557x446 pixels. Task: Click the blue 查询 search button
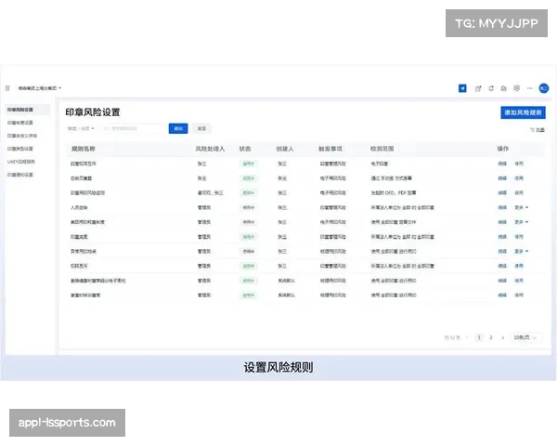(x=178, y=128)
